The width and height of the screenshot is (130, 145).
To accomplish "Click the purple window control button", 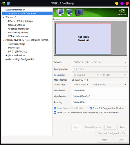I will click(x=122, y=3).
